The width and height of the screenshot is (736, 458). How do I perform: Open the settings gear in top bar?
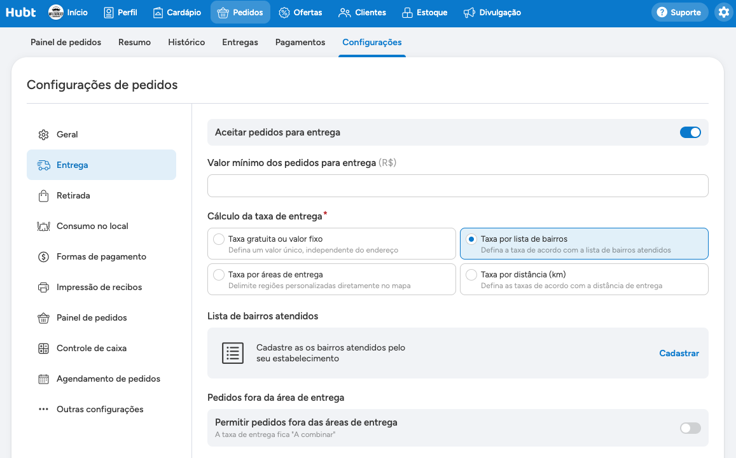click(x=724, y=12)
